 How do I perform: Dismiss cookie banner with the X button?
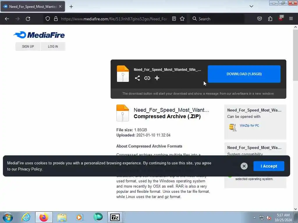(244, 166)
